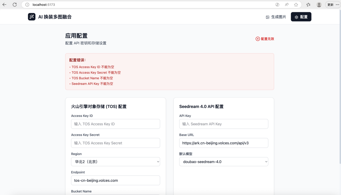The height and width of the screenshot is (195, 341).
Task: View site information icon in address bar
Action: coord(27,4)
